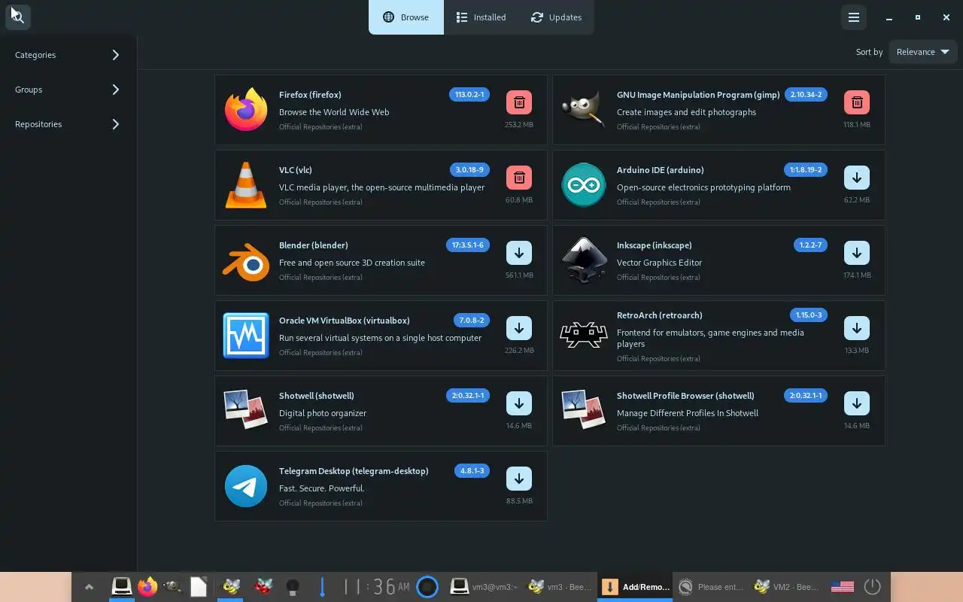Install RetroArch with its download arrow
This screenshot has width=963, height=602.
coord(856,328)
